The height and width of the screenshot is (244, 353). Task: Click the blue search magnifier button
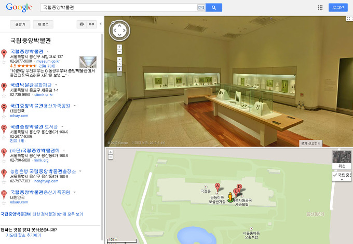214,7
